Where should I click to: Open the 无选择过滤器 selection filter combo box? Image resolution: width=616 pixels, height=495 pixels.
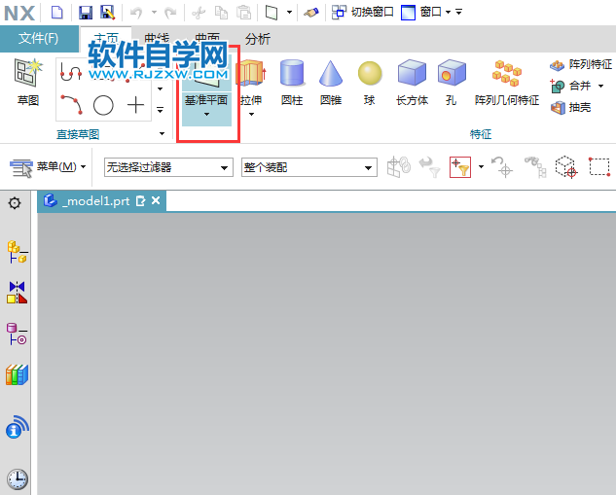(x=168, y=167)
